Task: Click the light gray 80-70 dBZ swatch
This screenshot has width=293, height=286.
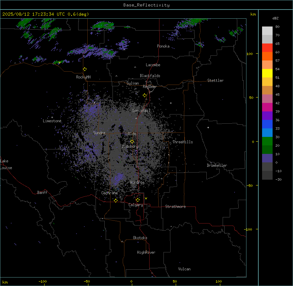Action: (x=267, y=31)
